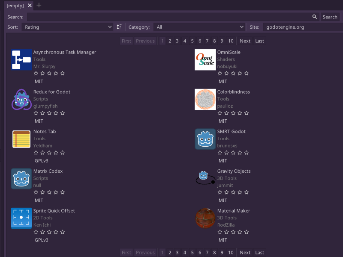Go to page 3 in top pagination
The image size is (343, 257).
coord(177,41)
